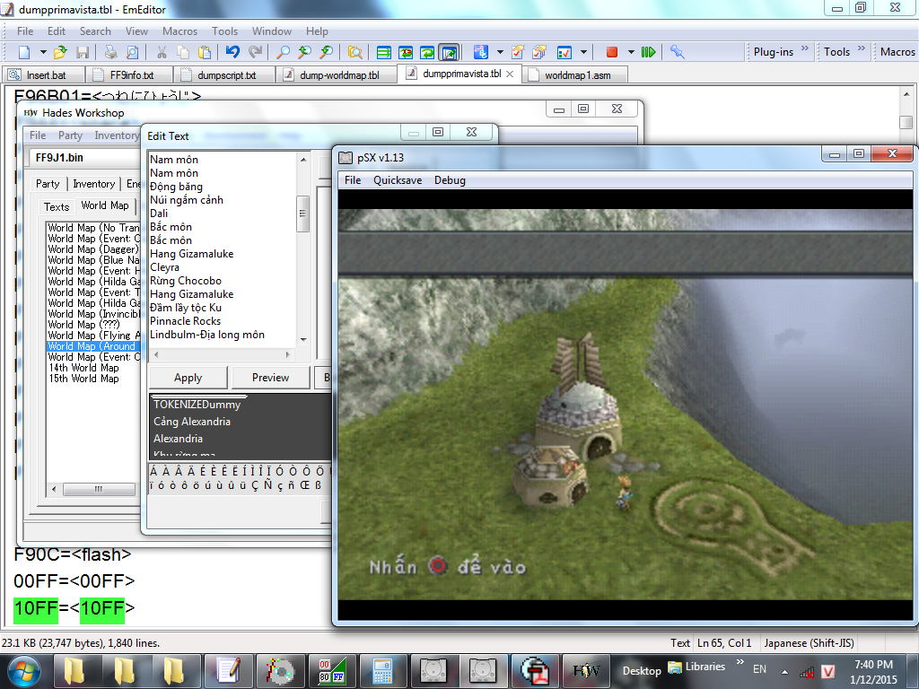Select 'World Map (Dagger)' list entry
This screenshot has width=919, height=689.
tap(93, 249)
